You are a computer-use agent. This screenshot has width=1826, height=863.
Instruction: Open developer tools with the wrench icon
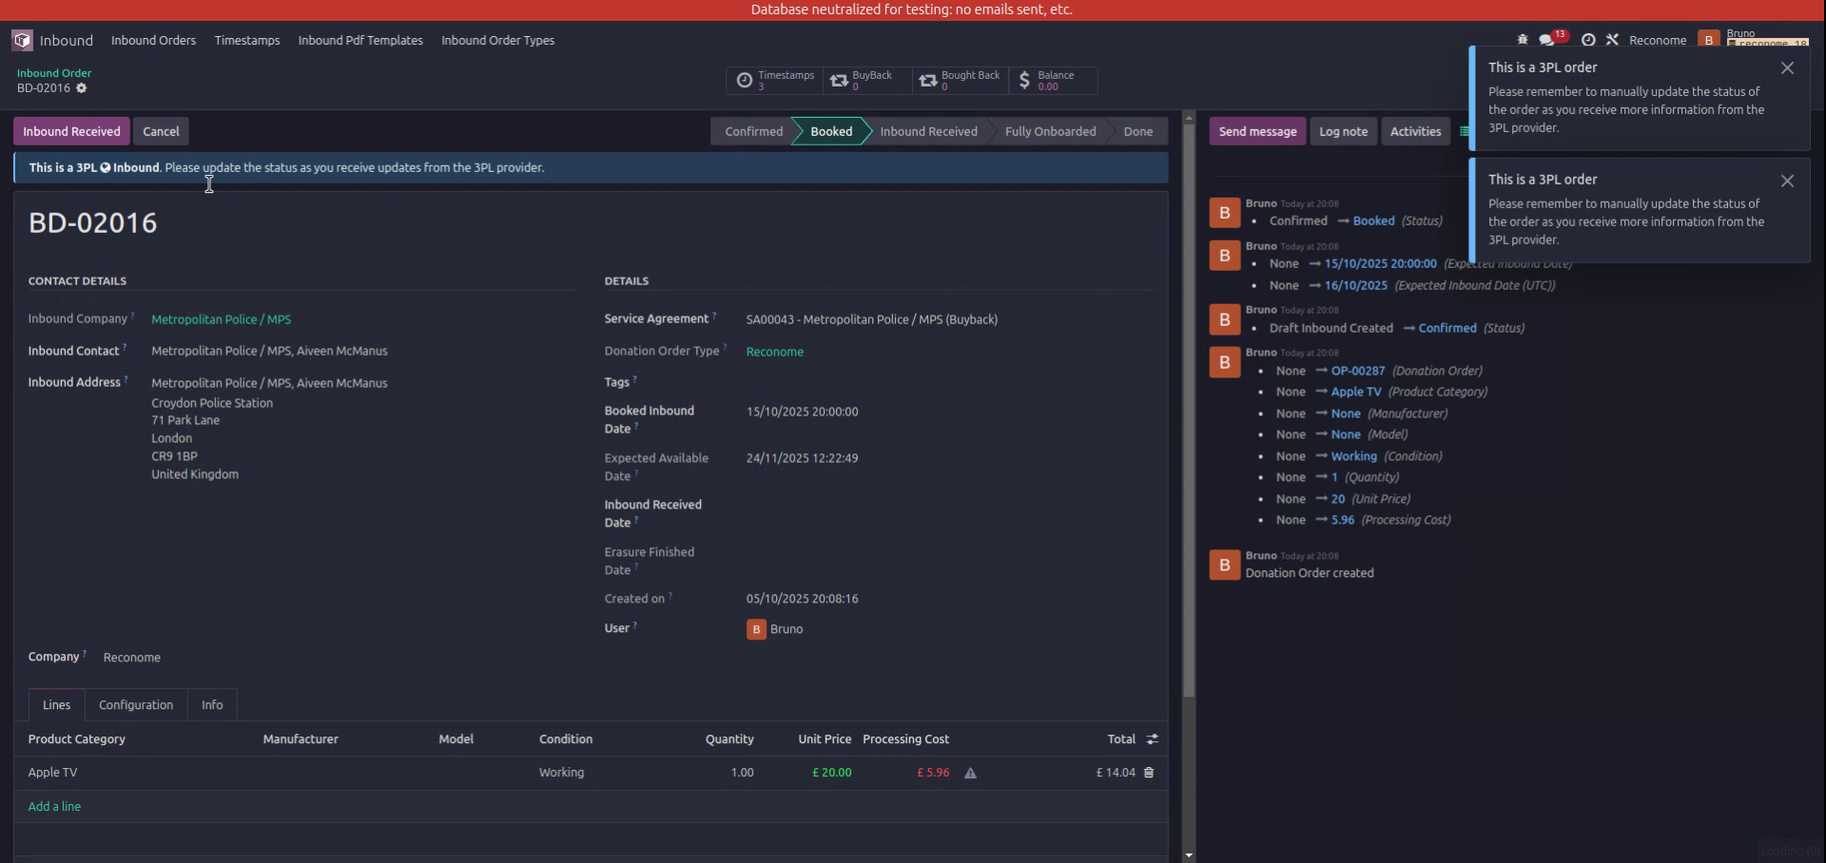1613,40
